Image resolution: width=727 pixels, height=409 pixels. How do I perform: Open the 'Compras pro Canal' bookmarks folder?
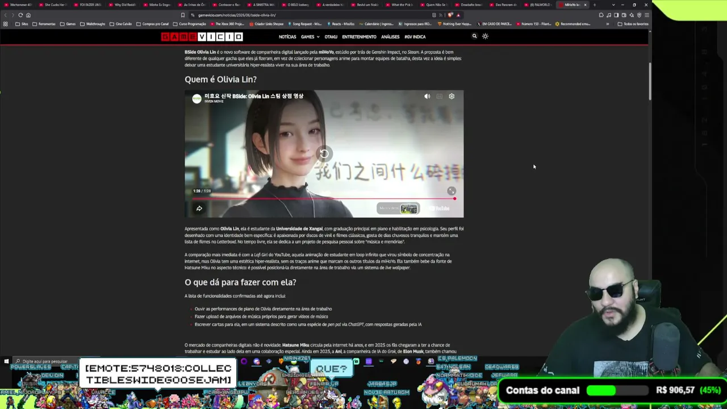click(x=152, y=24)
